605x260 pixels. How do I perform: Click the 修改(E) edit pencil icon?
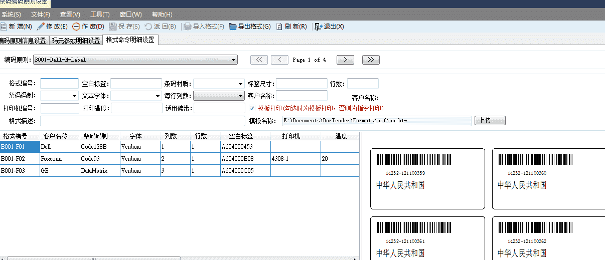[x=41, y=27]
